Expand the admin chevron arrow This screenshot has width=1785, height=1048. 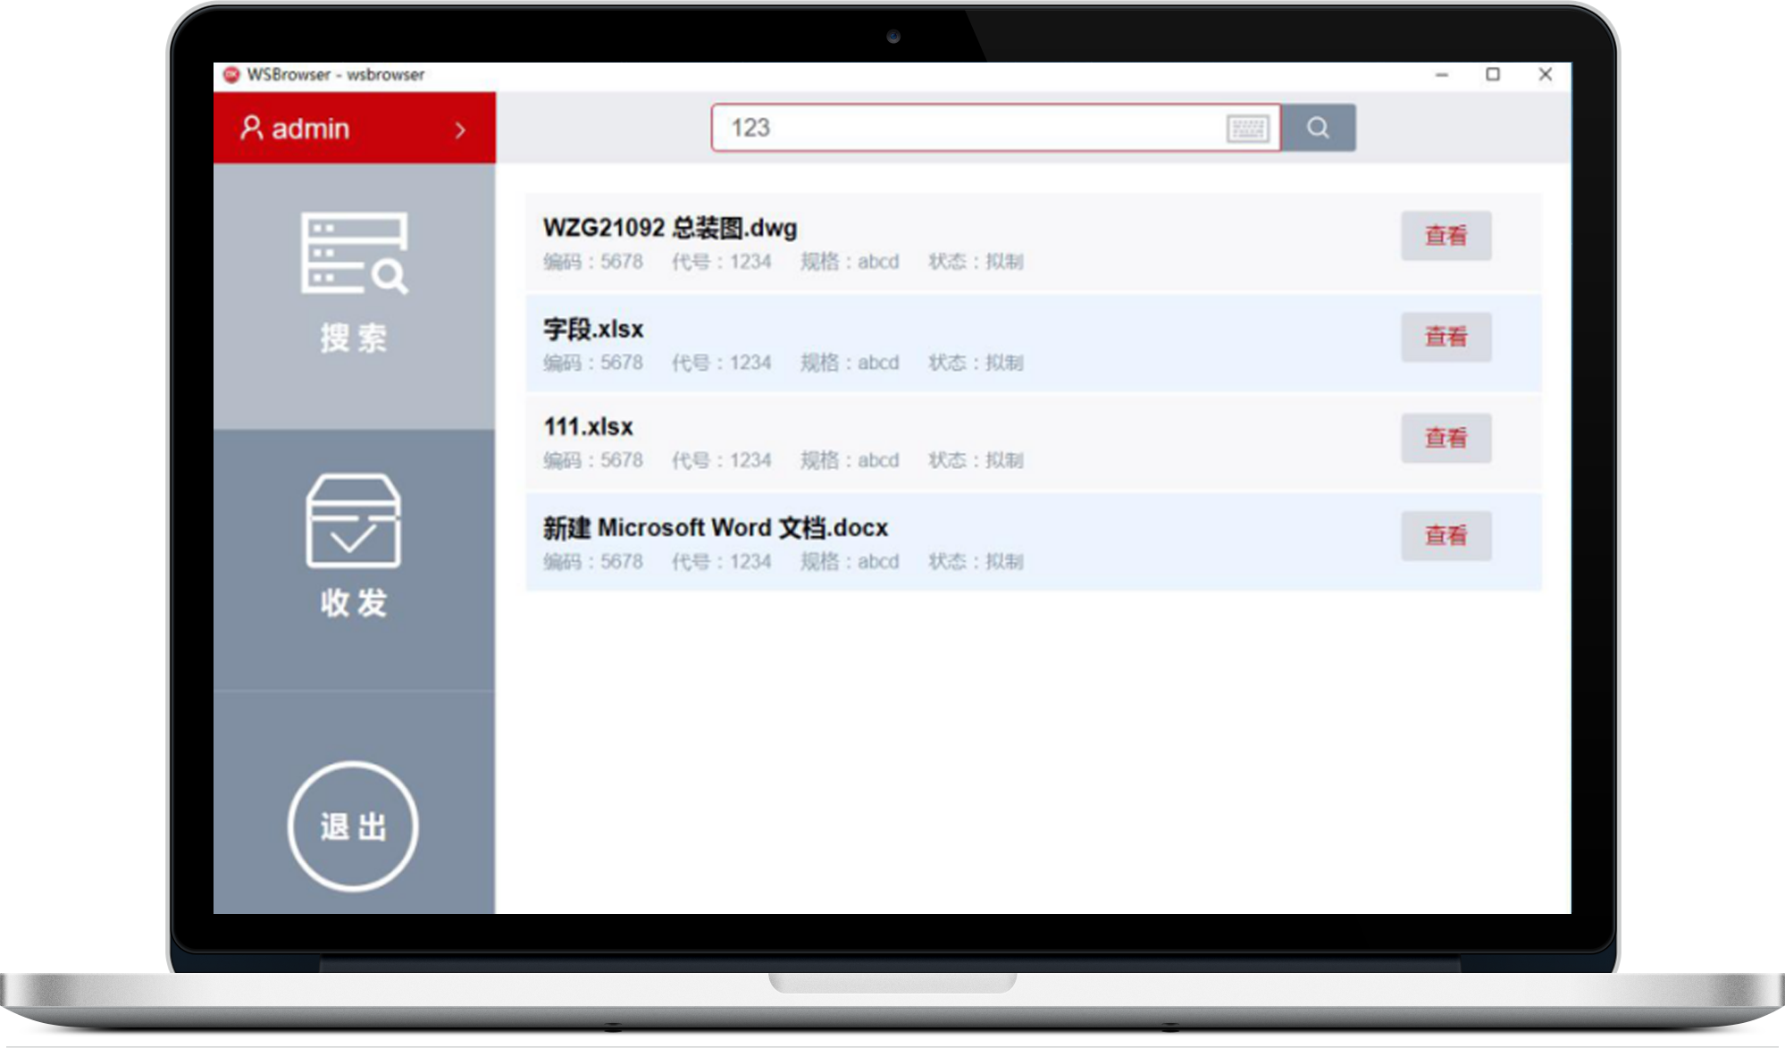point(460,130)
